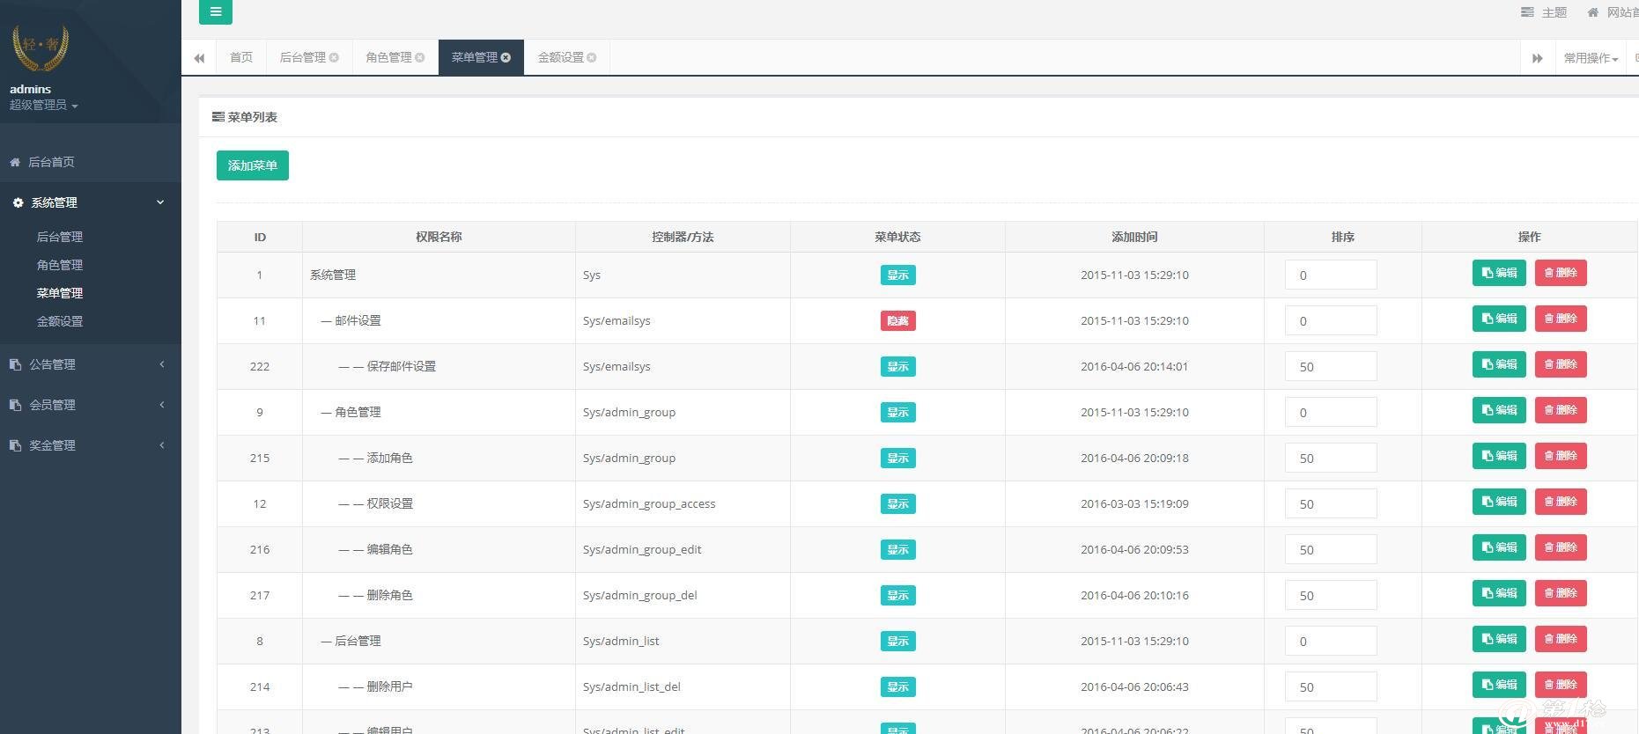Click the home icon beside 网站首页
1639x734 pixels.
1593,12
